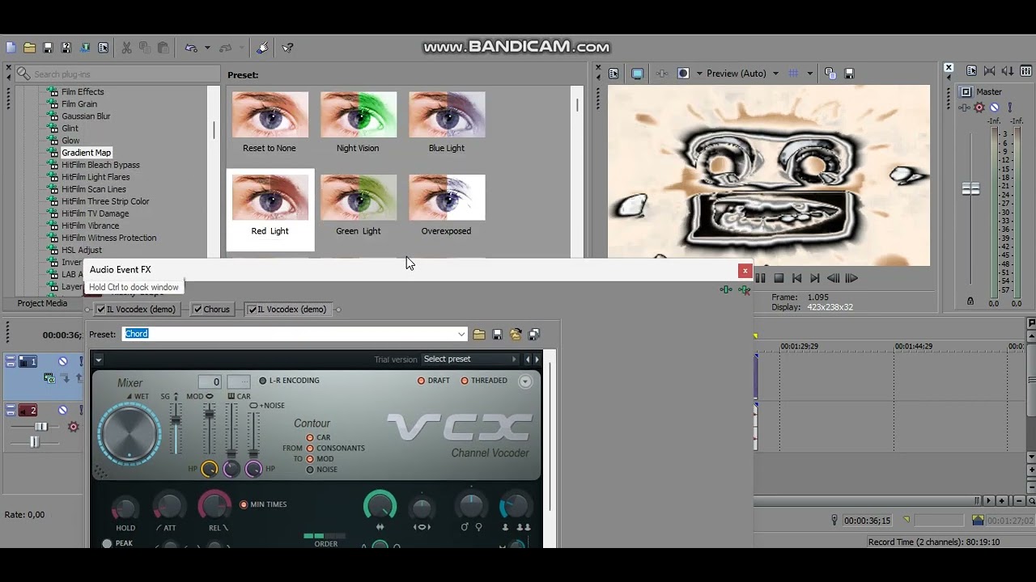Pause playback in the preview transport

pos(760,278)
